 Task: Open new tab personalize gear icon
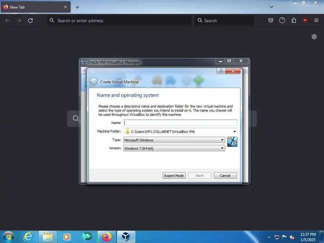point(314,37)
